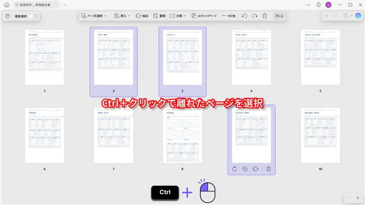The image size is (365, 205).
Task: Select page 9 thumbnail
Action: coord(251,136)
